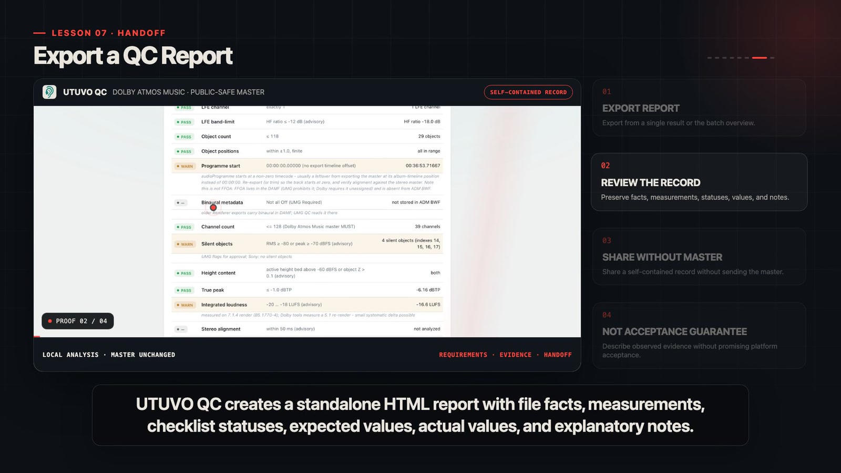Select step 02 Review the Record card

[x=699, y=182]
